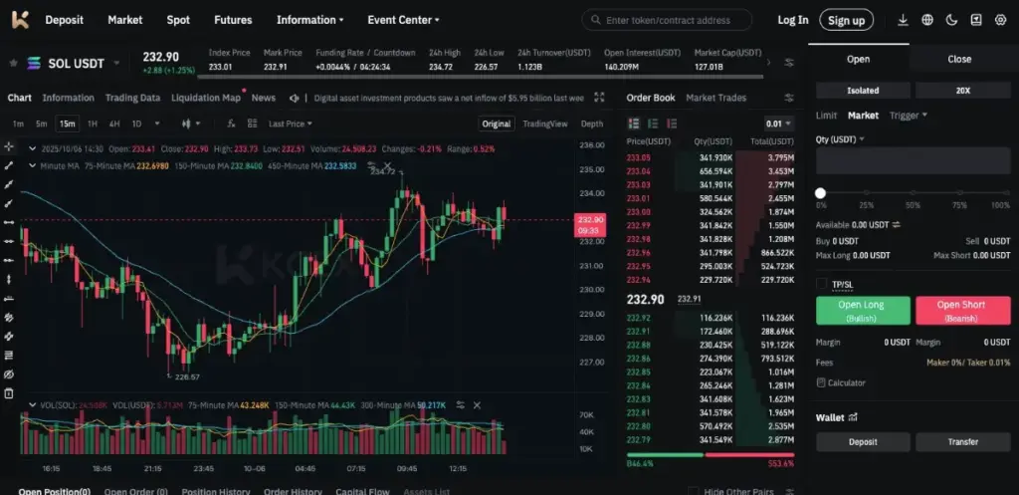Image resolution: width=1019 pixels, height=495 pixels.
Task: Open Order Book settings sliders icon
Action: (x=789, y=98)
